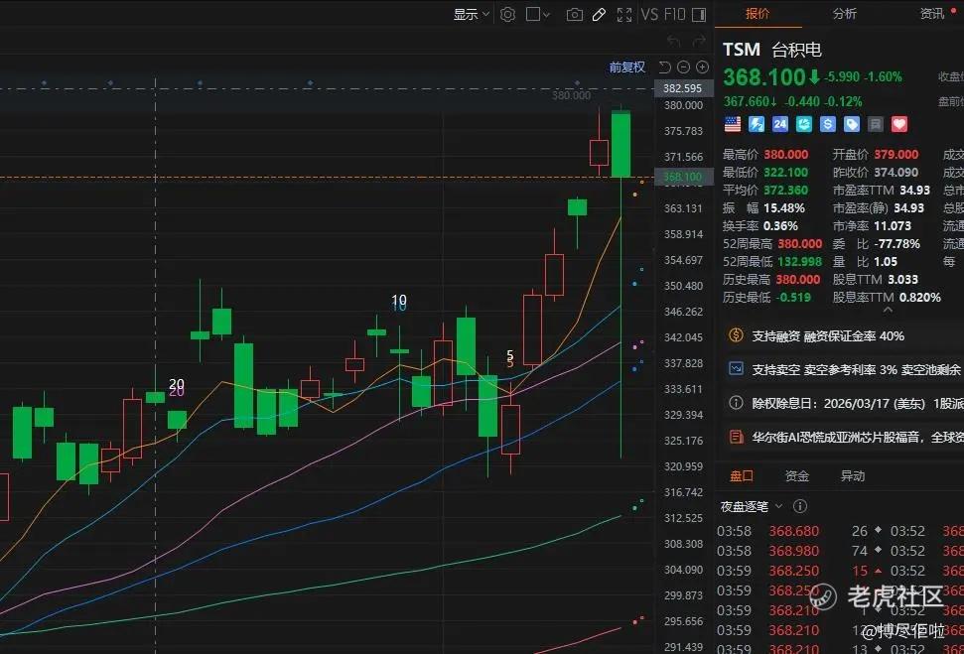This screenshot has width=964, height=654.
Task: Open the 显示 dropdown
Action: pyautogui.click(x=472, y=15)
